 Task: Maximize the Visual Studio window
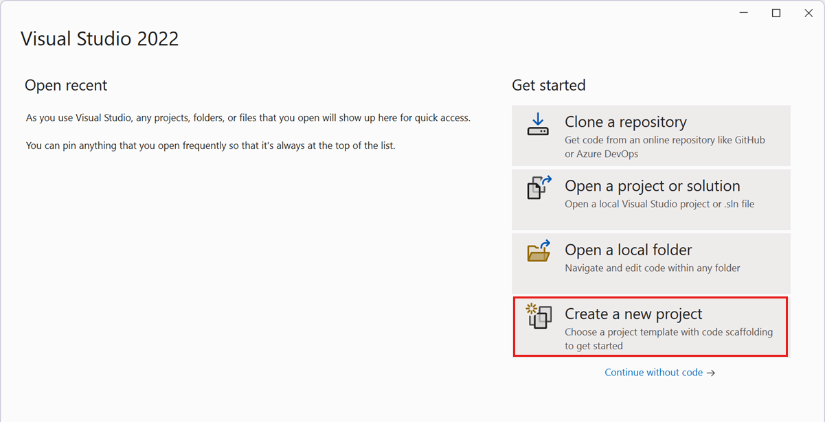pyautogui.click(x=776, y=12)
